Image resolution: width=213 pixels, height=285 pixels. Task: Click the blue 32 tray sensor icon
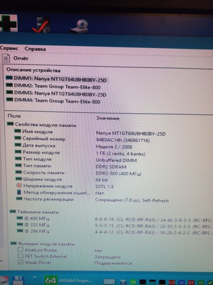tap(181, 282)
